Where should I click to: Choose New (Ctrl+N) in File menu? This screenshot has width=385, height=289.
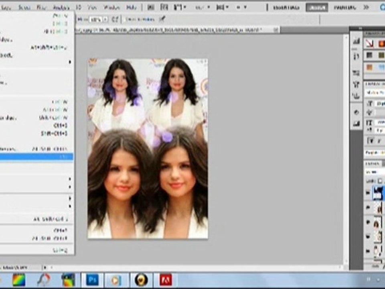(x=37, y=16)
